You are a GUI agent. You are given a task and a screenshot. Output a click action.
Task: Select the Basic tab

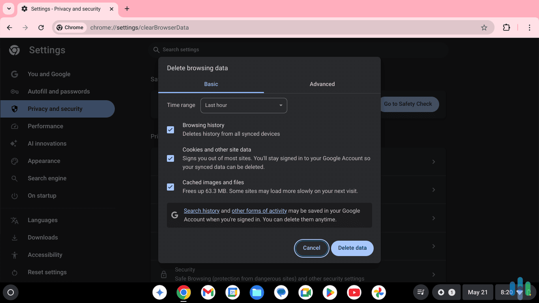click(x=211, y=84)
